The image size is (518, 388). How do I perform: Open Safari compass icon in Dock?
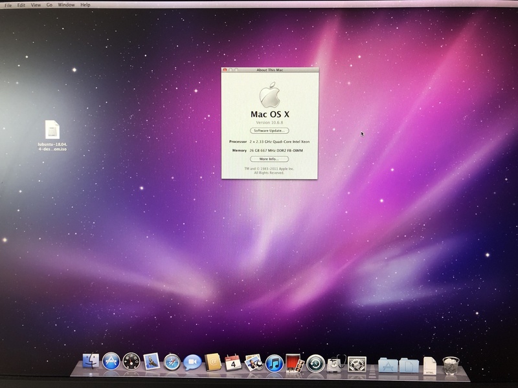(172, 362)
